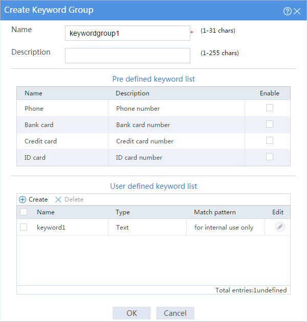Click 'for internal use only' match pattern
This screenshot has width=307, height=322.
(224, 227)
